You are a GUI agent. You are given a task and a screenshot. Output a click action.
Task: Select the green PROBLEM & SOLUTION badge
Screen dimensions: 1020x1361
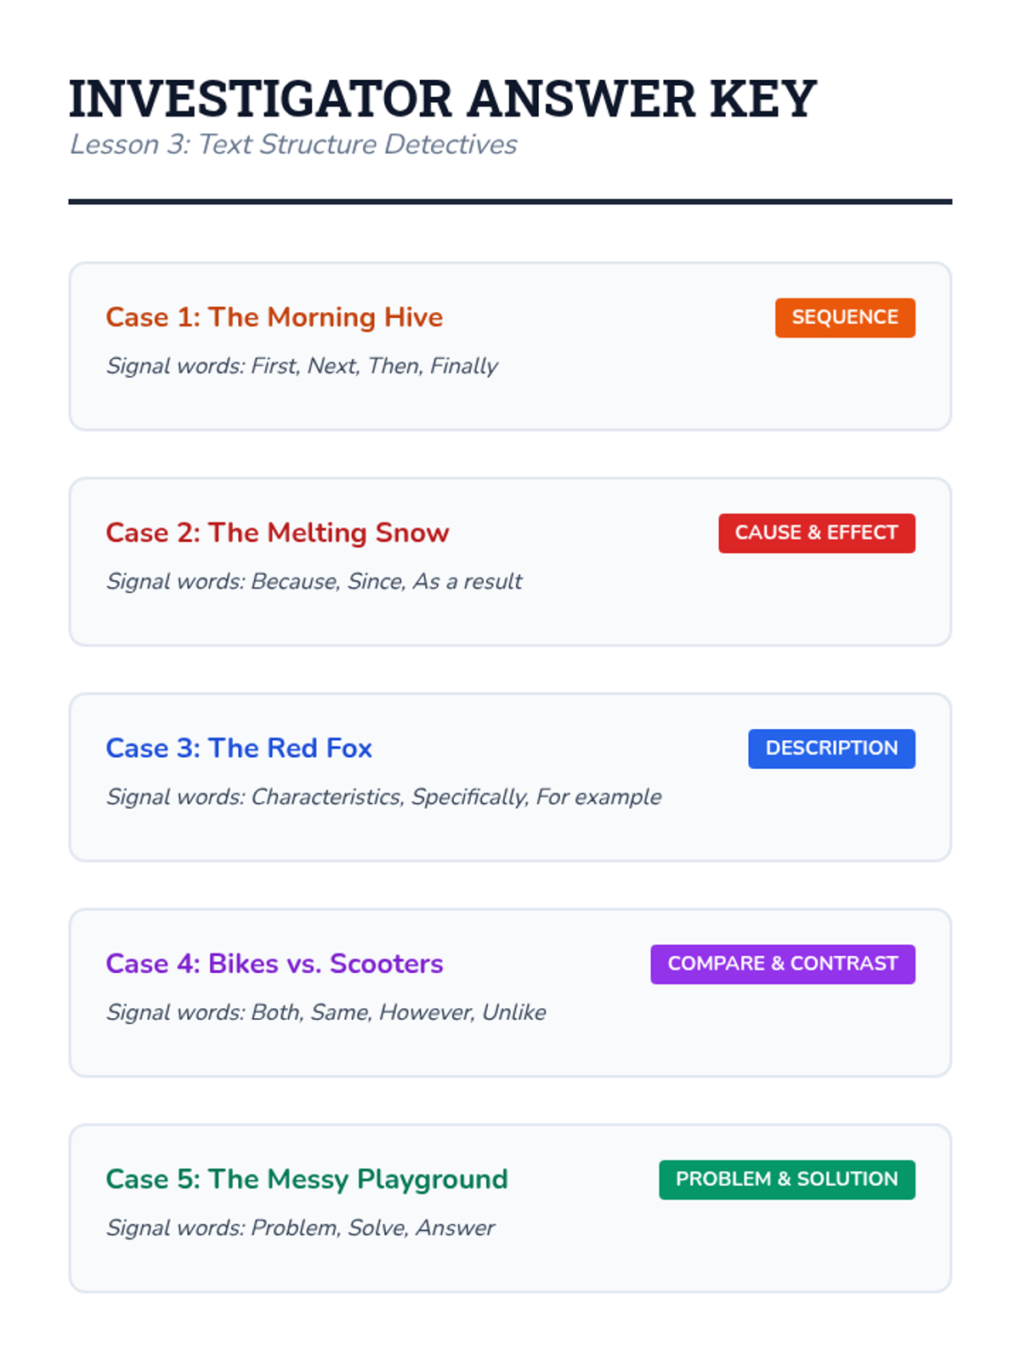(787, 1180)
